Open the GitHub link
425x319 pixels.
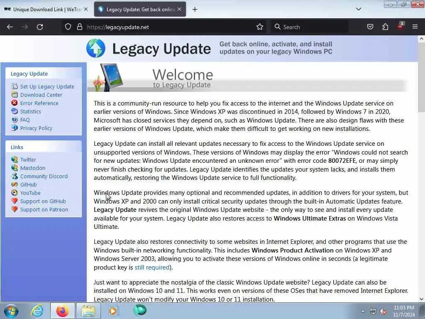pyautogui.click(x=29, y=185)
